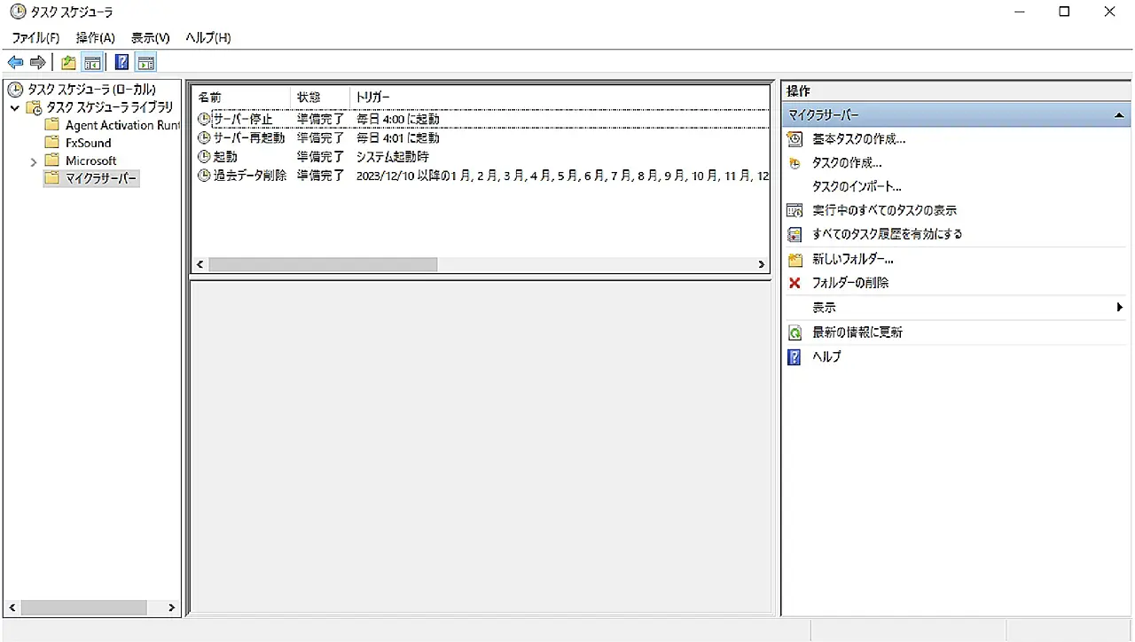The width and height of the screenshot is (1135, 642).
Task: Toggle the action pane toolbar icon
Action: pyautogui.click(x=146, y=62)
